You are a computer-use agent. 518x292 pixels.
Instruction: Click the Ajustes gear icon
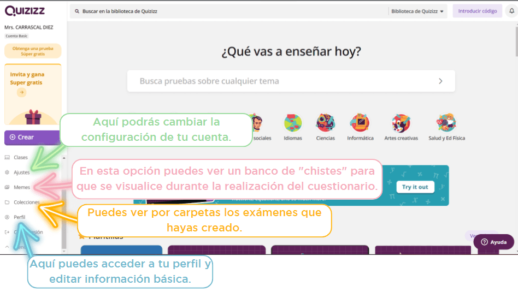7,172
